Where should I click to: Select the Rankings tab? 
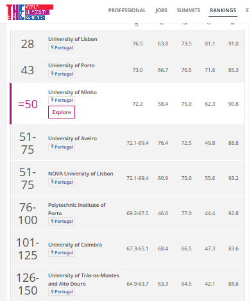coord(223,10)
